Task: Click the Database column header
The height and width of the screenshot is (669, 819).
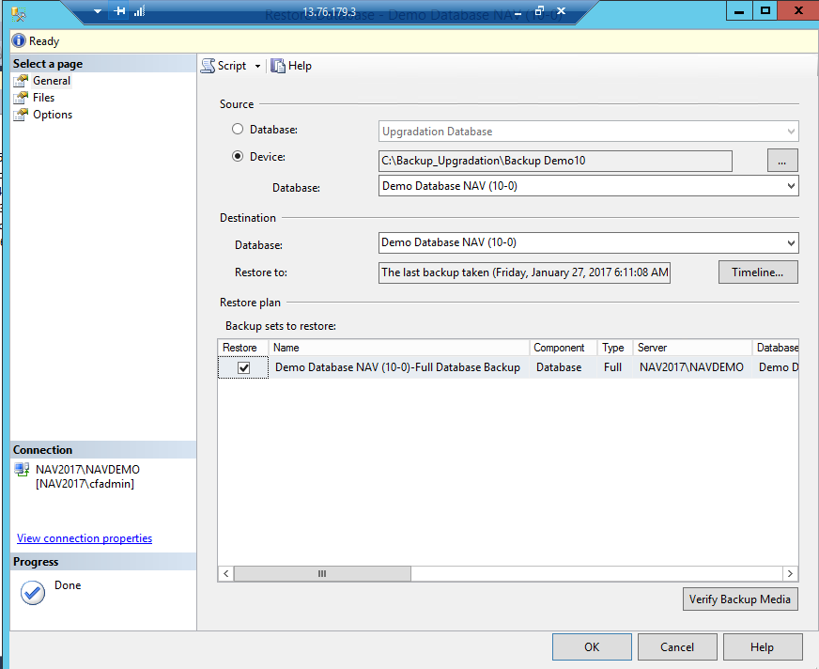Action: click(x=776, y=348)
